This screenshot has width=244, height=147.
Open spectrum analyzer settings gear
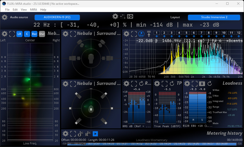[x=126, y=34]
